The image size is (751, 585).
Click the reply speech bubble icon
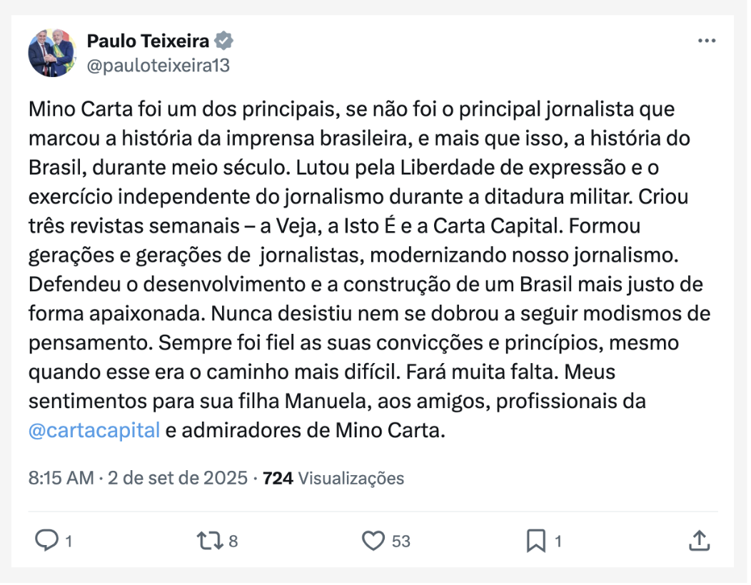(x=46, y=541)
